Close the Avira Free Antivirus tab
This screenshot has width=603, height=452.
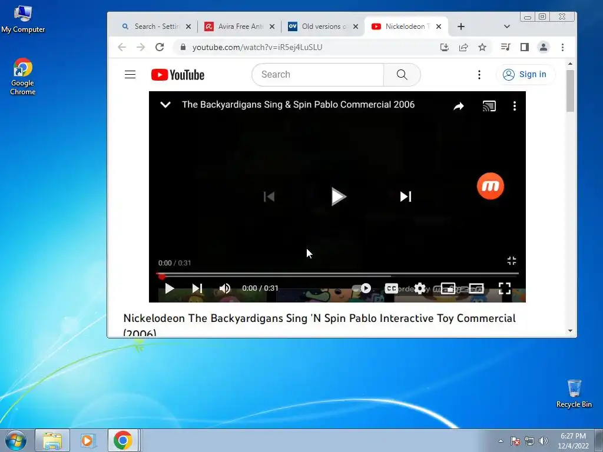coord(272,26)
